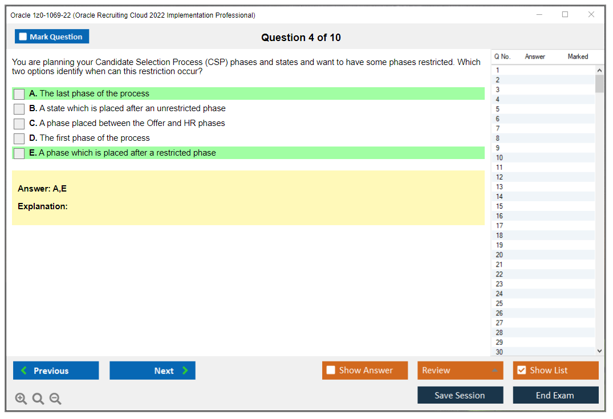This screenshot has width=613, height=419.
Task: Click Save Session
Action: 460,394
